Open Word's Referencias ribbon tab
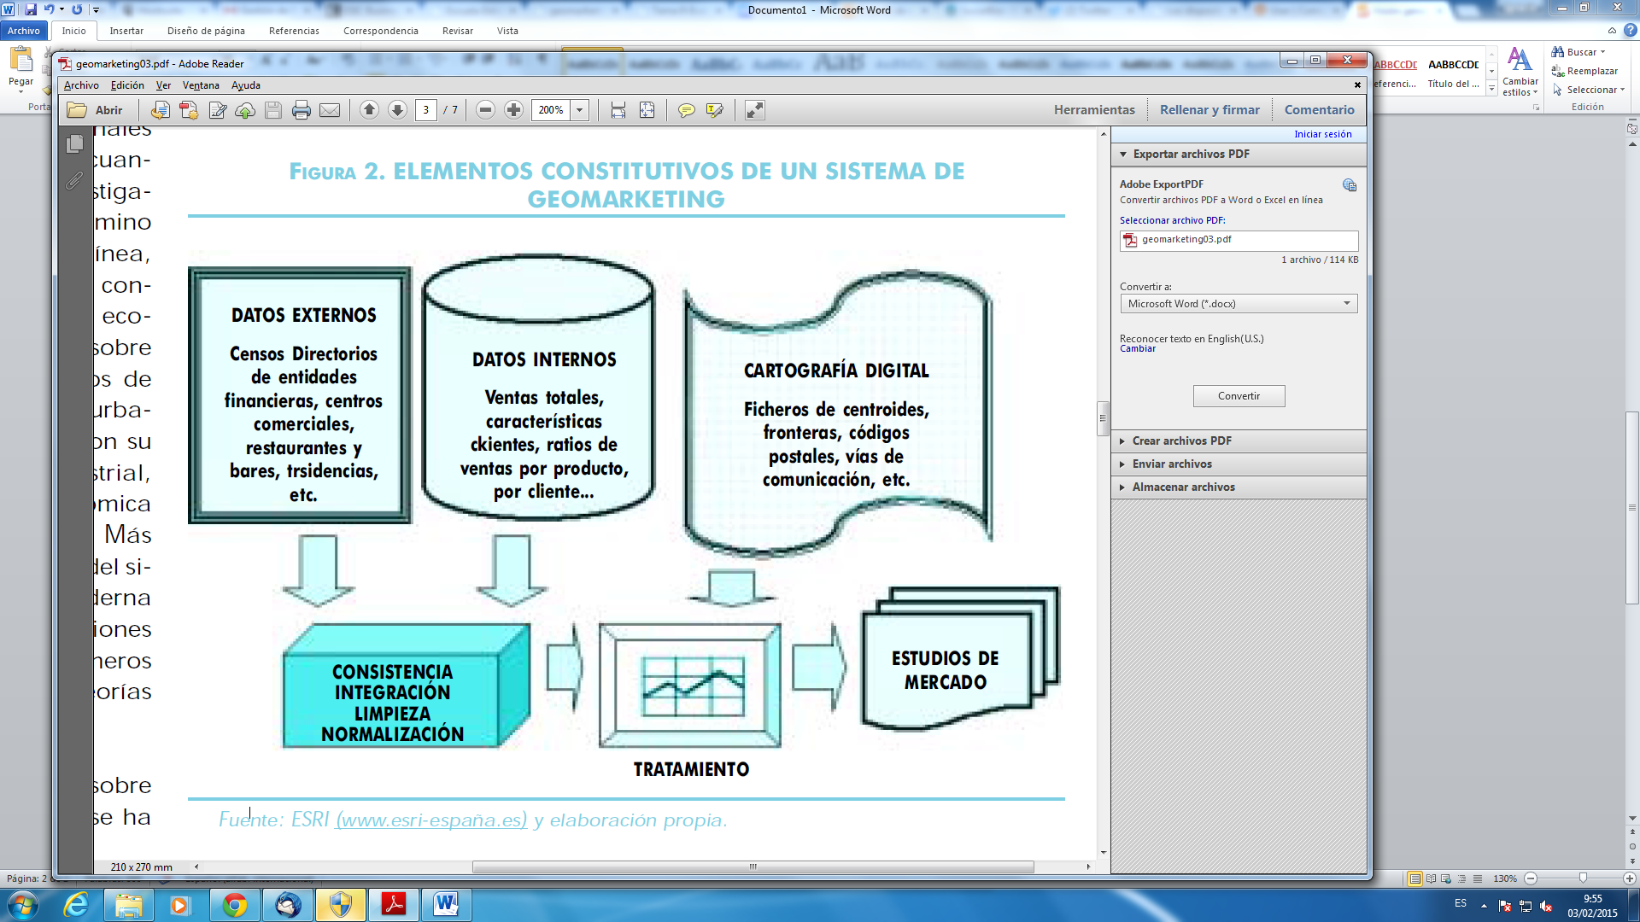The width and height of the screenshot is (1640, 922). (x=294, y=31)
